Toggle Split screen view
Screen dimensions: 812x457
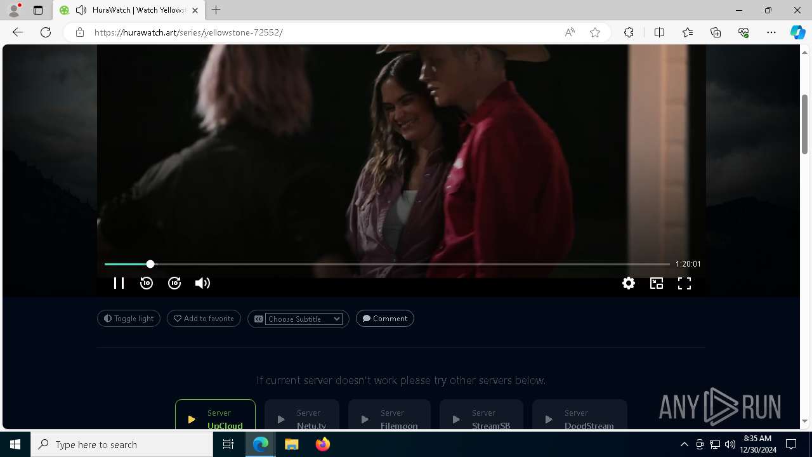659,32
